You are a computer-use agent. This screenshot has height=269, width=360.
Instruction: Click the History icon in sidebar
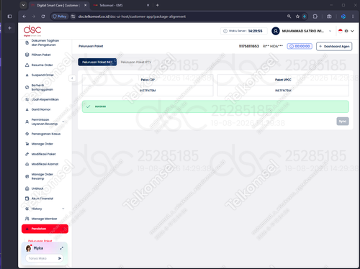click(27, 209)
